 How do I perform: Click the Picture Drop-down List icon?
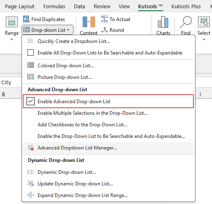[31, 77]
